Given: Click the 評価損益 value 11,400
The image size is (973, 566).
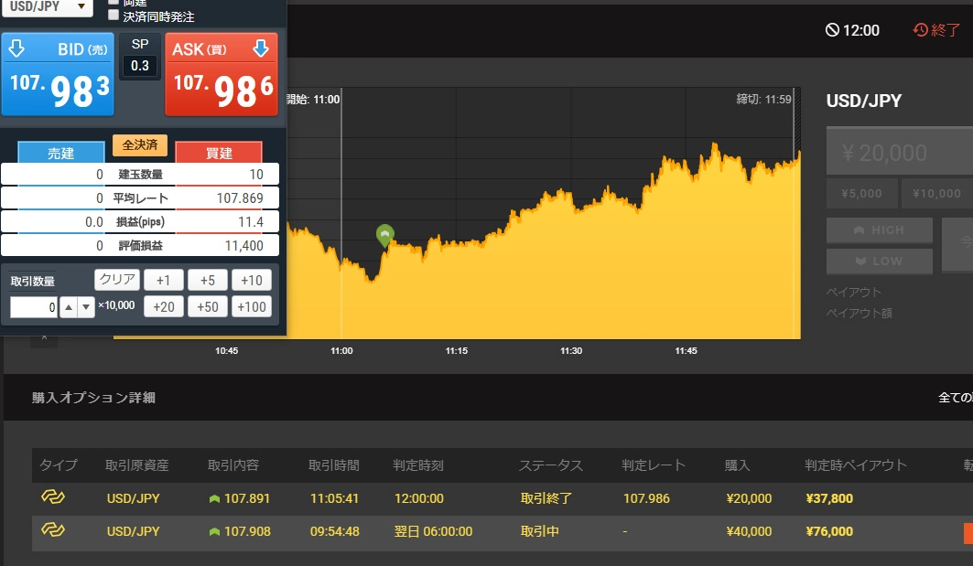Looking at the screenshot, I should tap(243, 246).
